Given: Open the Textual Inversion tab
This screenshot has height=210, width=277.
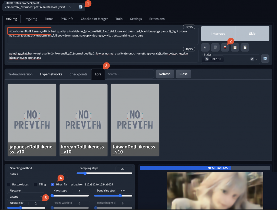Looking at the screenshot, I should [x=20, y=74].
